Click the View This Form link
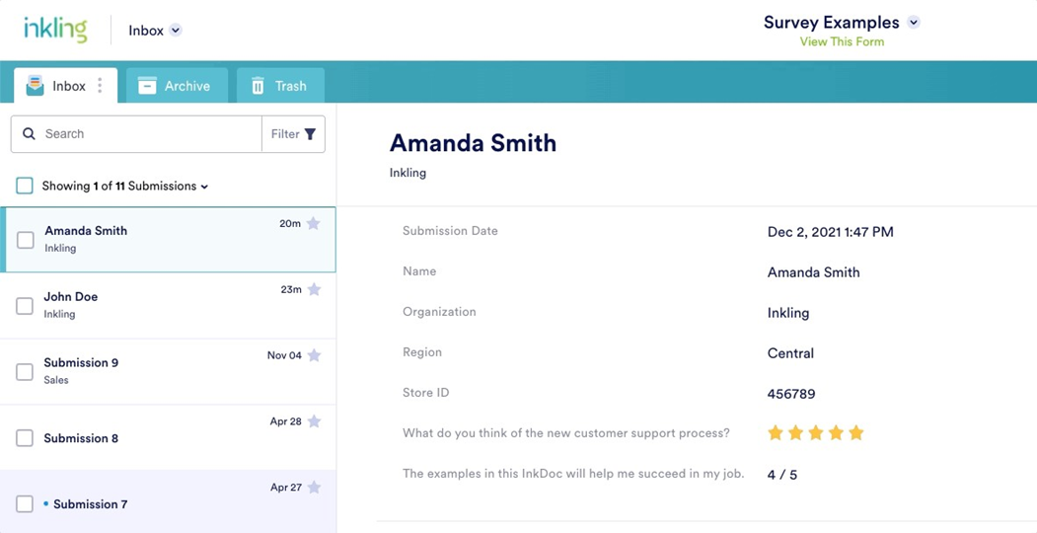Viewport: 1037px width, 533px height. click(x=842, y=42)
